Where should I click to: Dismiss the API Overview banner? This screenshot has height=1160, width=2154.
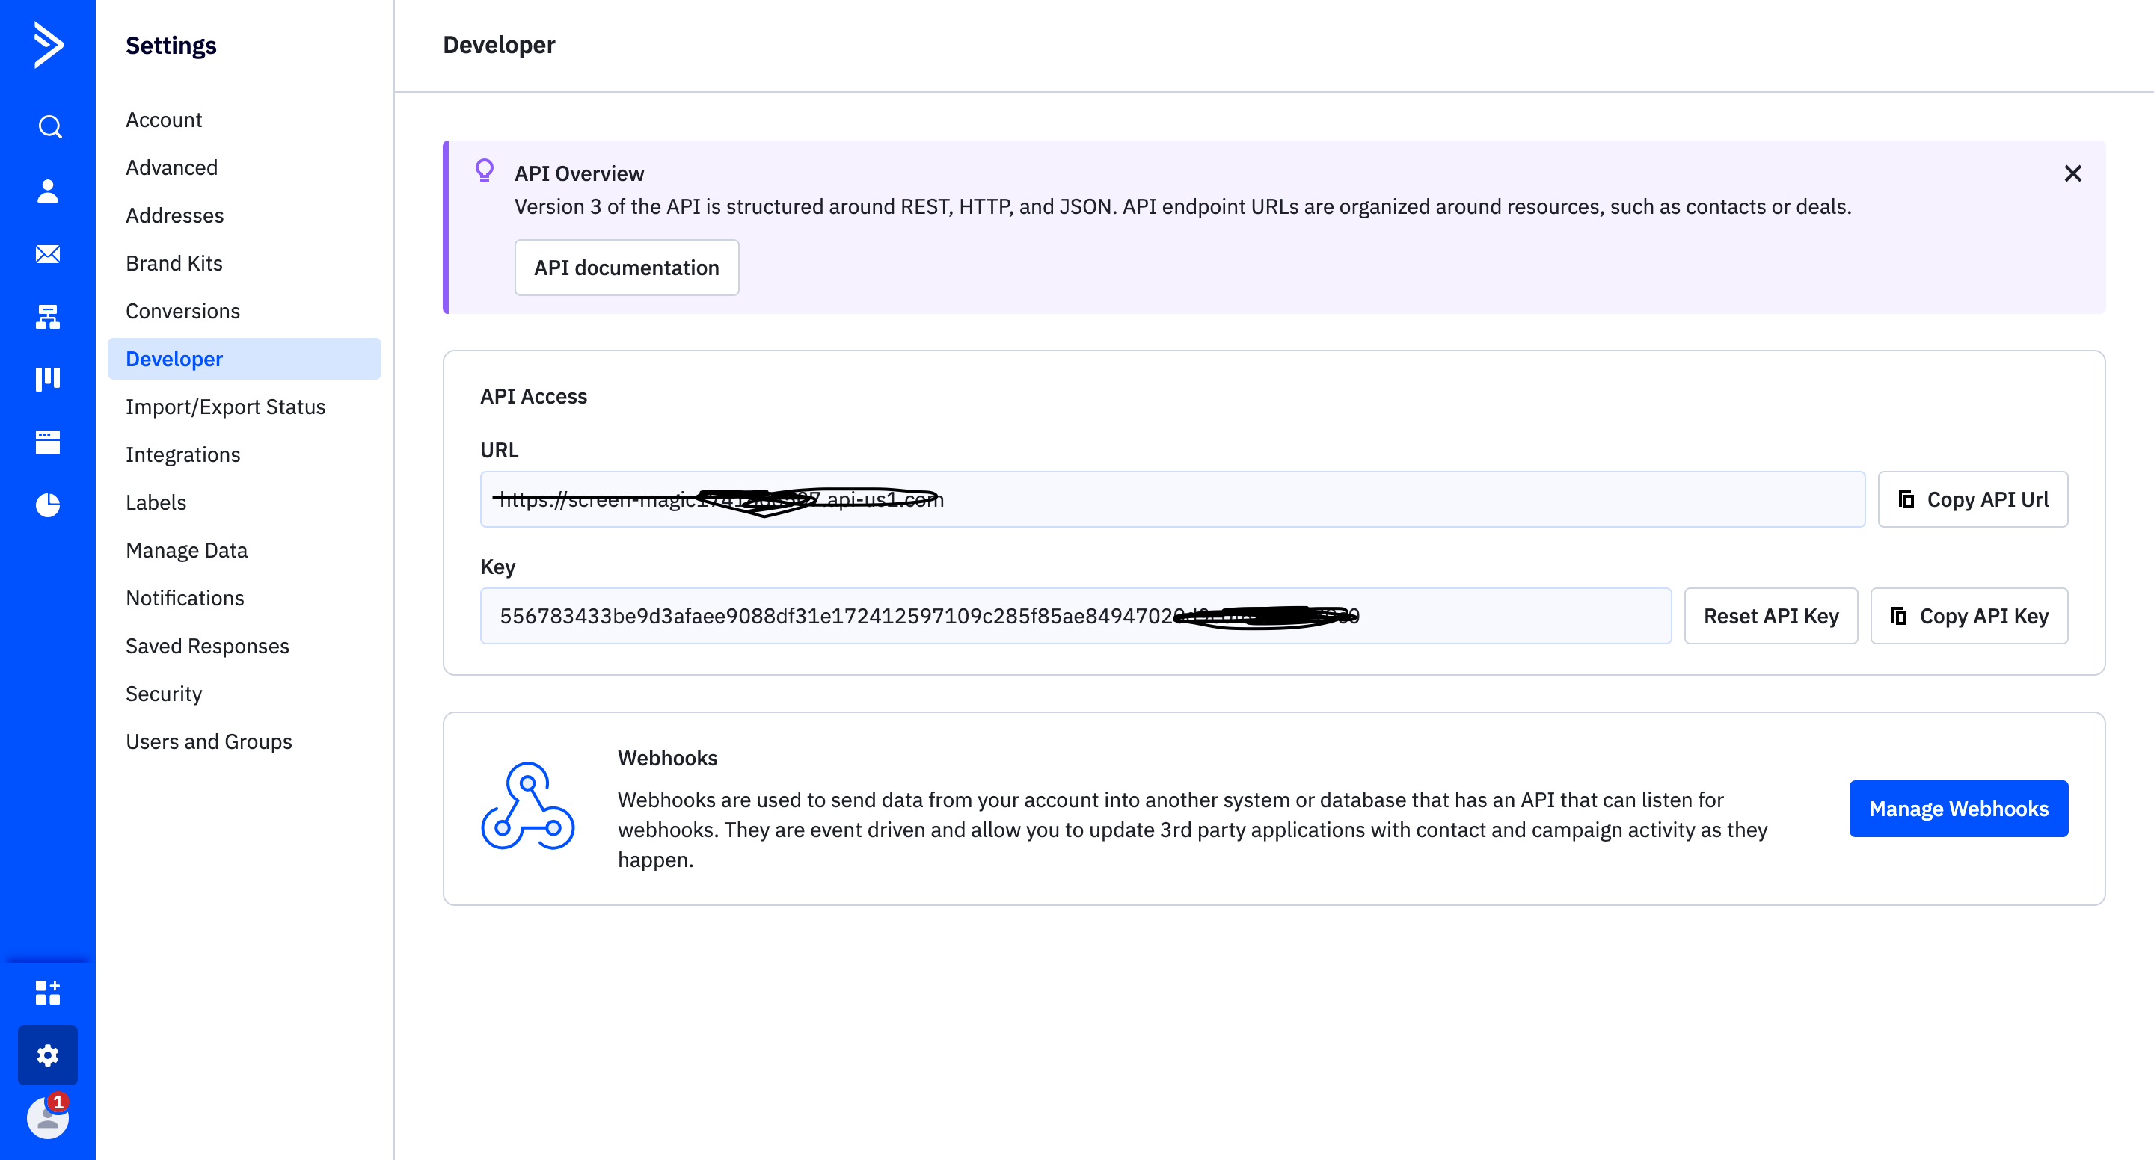(x=2072, y=173)
